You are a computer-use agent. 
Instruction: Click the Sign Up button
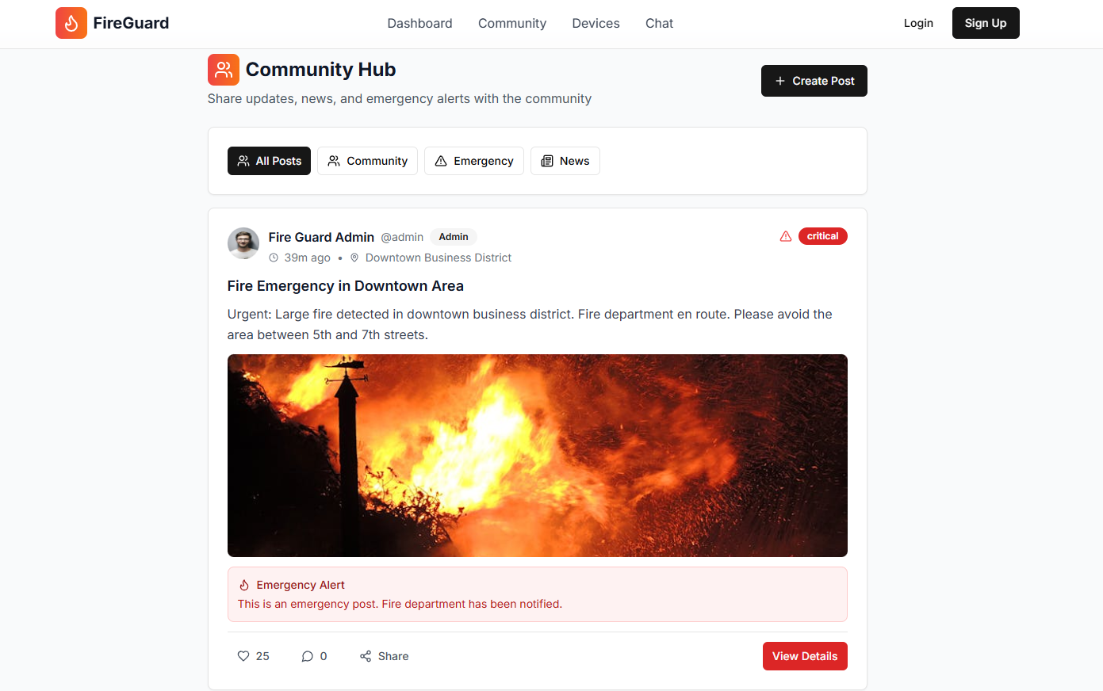(986, 23)
